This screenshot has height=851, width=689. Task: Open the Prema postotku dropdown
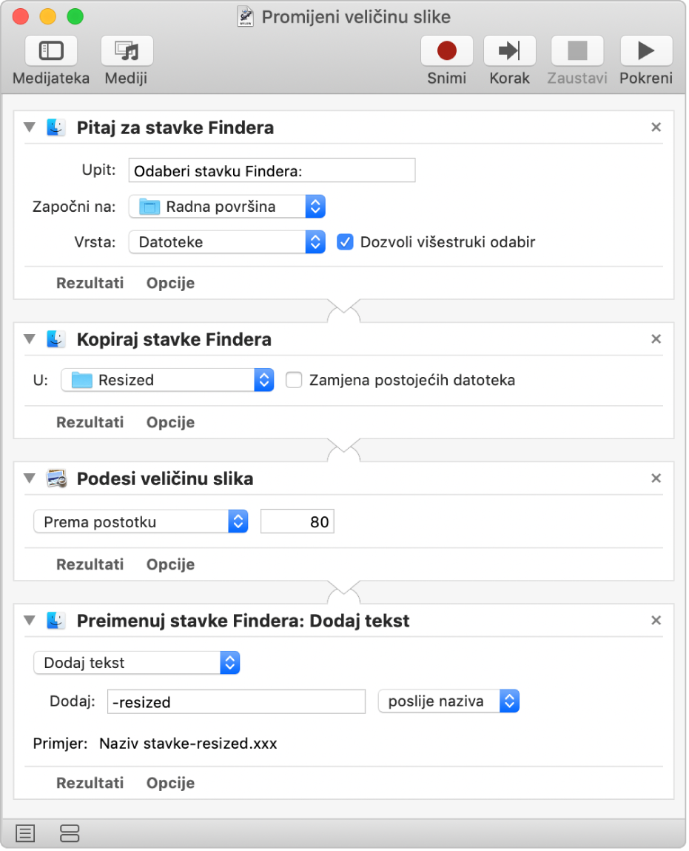pos(141,522)
